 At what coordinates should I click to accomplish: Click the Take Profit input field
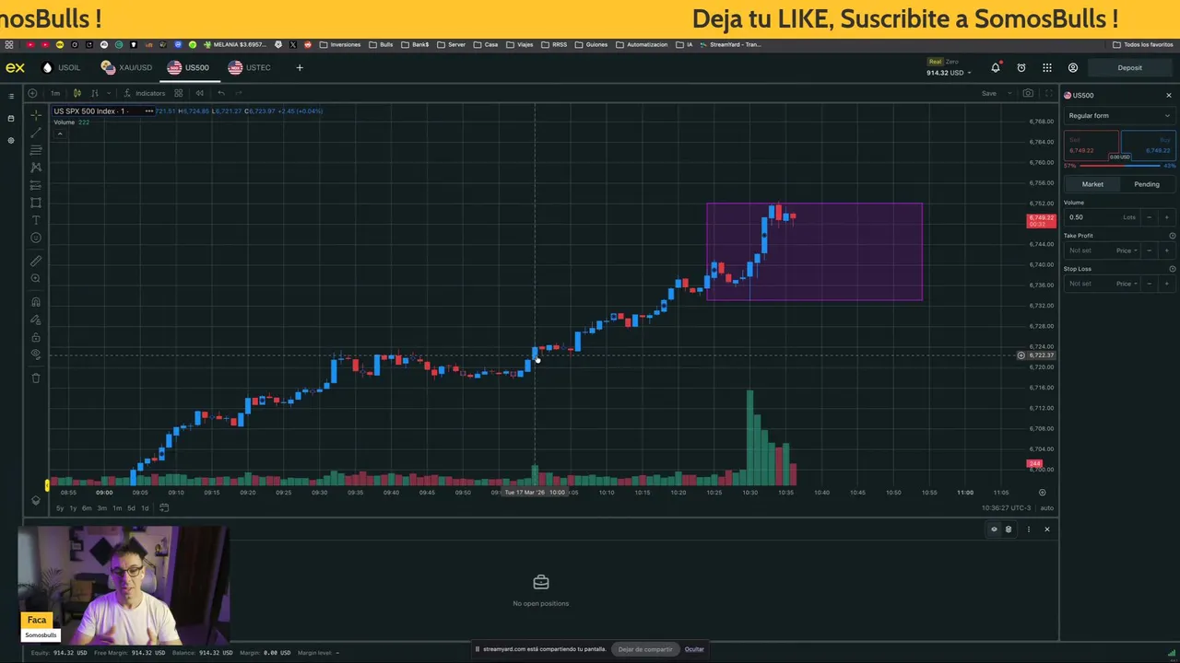coord(1089,250)
